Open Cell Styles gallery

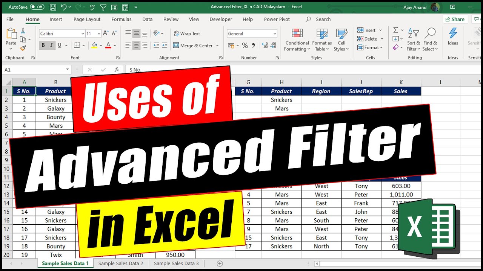click(x=341, y=40)
